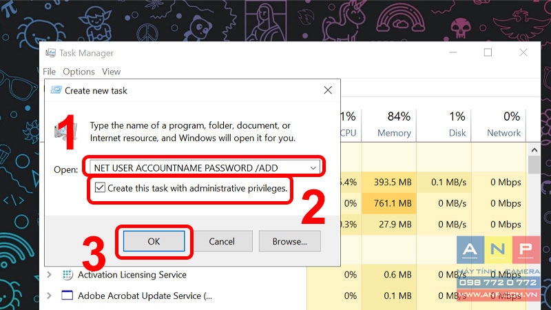Expand the Adobe Acrobat Update Service row
551x310 pixels.
click(x=49, y=296)
